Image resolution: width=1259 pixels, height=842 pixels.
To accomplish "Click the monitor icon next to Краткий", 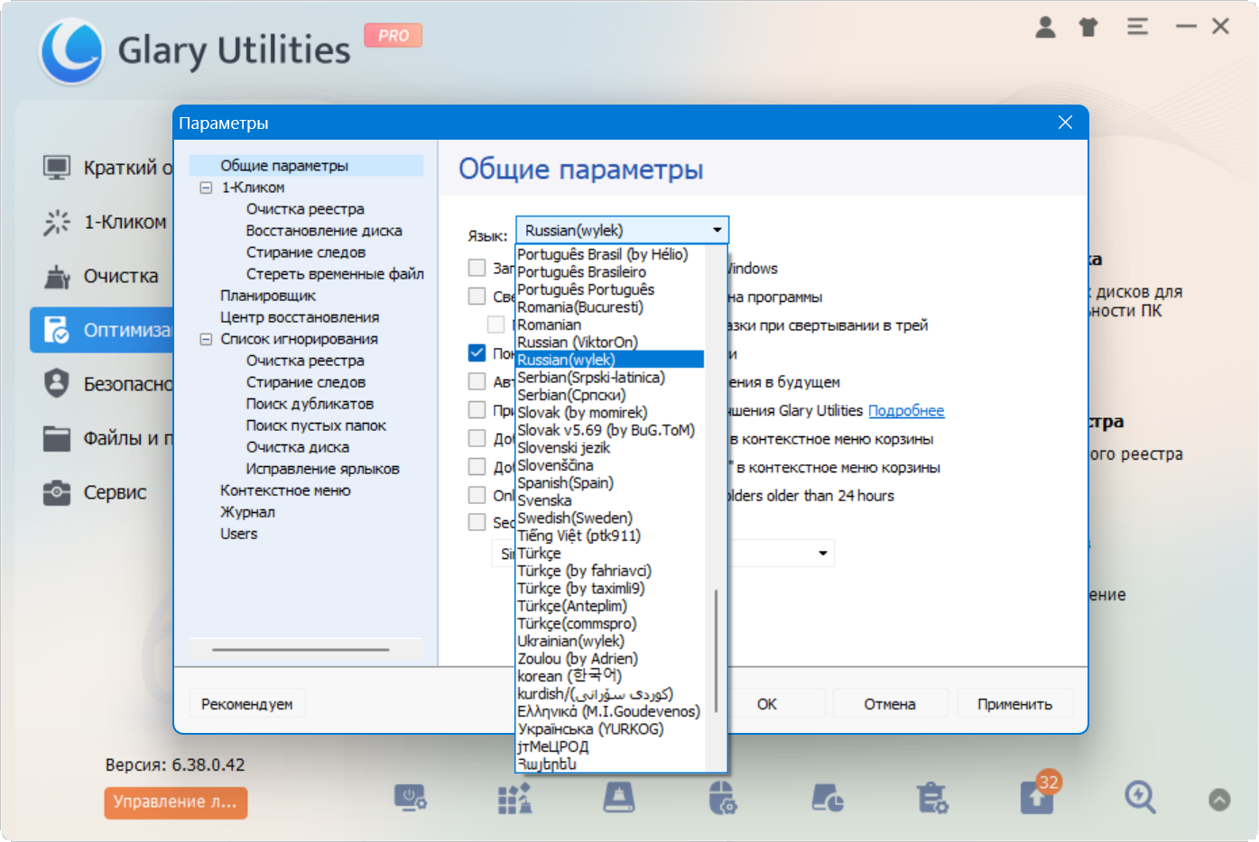I will tap(57, 168).
